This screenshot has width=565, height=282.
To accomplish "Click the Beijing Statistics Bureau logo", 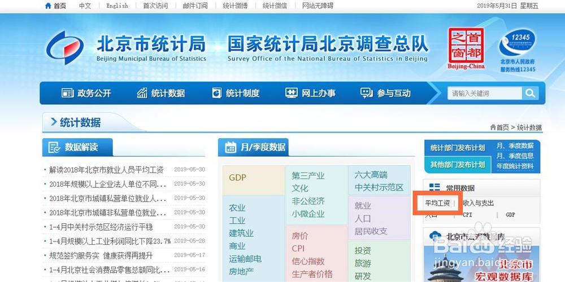I will point(65,48).
